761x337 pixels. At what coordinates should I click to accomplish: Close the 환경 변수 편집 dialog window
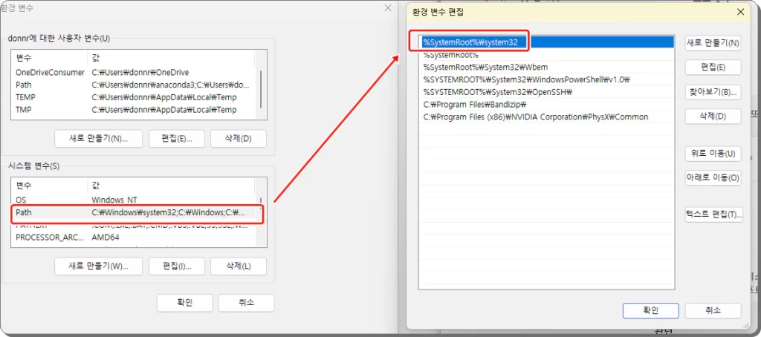point(740,12)
